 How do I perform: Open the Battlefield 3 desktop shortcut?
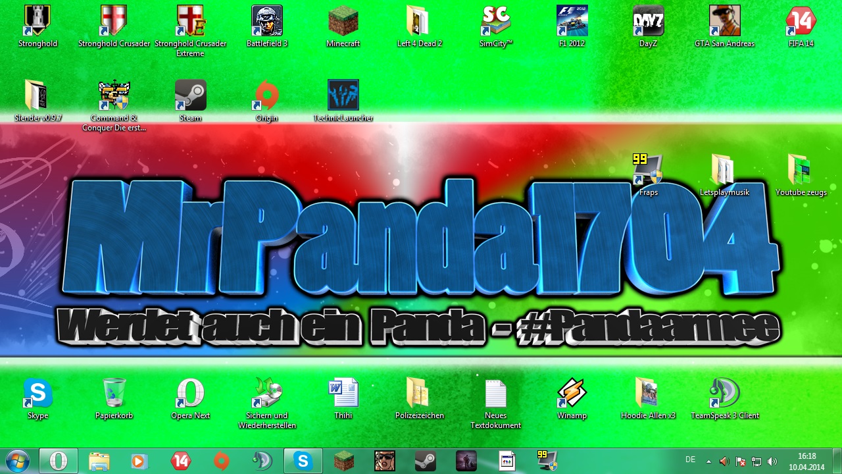[x=267, y=22]
